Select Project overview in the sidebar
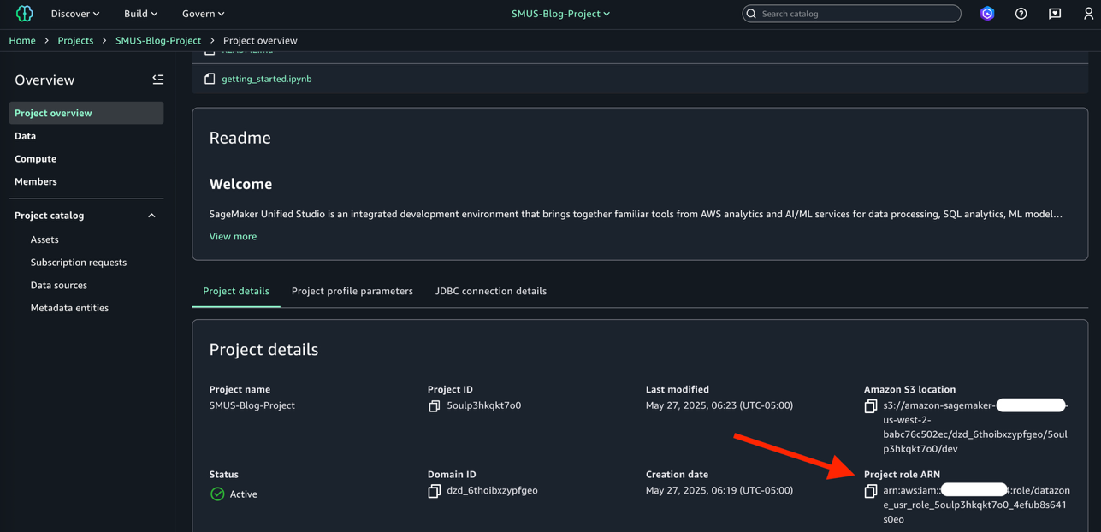The width and height of the screenshot is (1101, 532). 86,113
